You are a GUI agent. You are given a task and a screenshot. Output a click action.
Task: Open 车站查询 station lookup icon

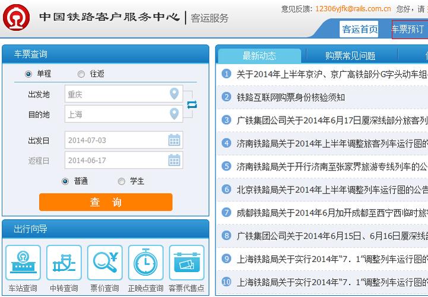pyautogui.click(x=23, y=263)
